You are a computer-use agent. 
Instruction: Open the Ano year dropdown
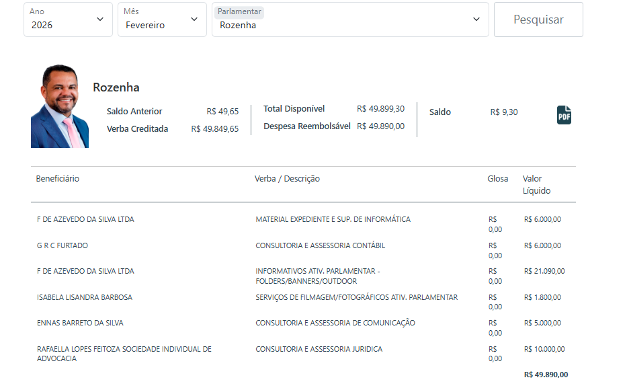pos(68,20)
